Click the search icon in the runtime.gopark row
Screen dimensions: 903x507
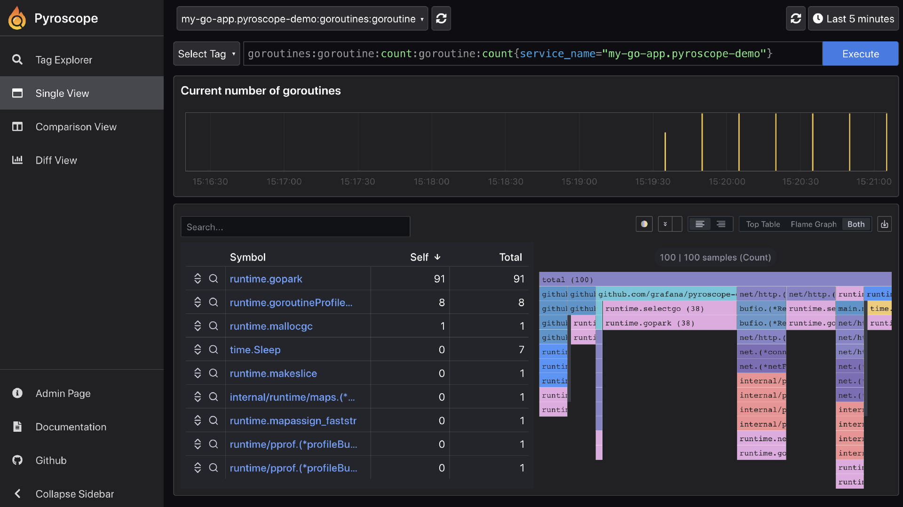point(214,279)
